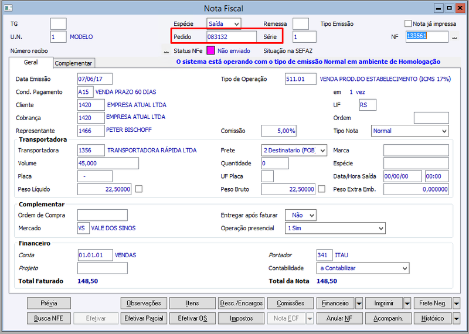Expand the Histórico button arrow

pos(456,318)
